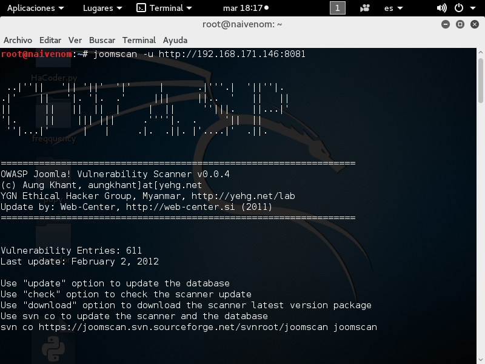Open the Ver menu
The height and width of the screenshot is (364, 485).
click(x=75, y=40)
